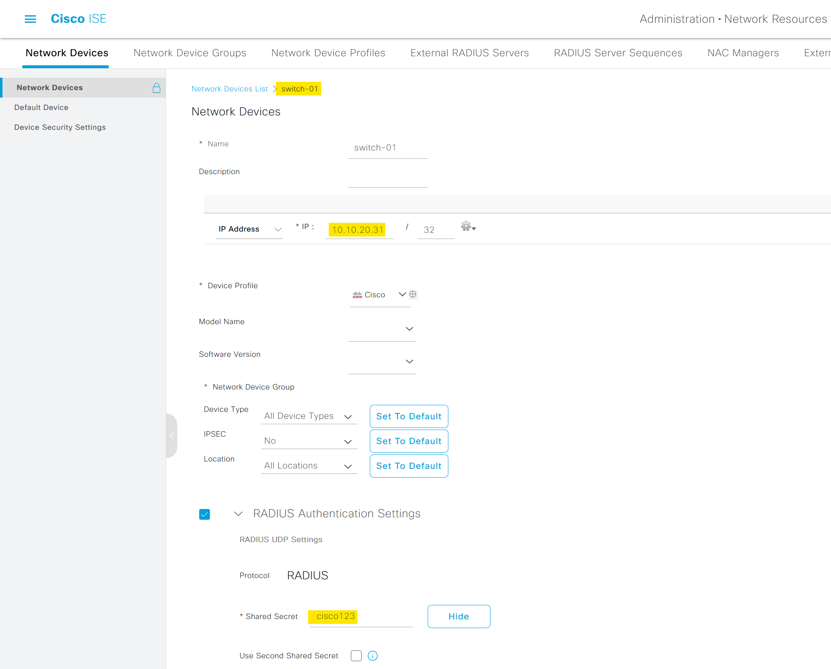Set Device Type back to default
Viewport: 831px width, 669px height.
409,416
